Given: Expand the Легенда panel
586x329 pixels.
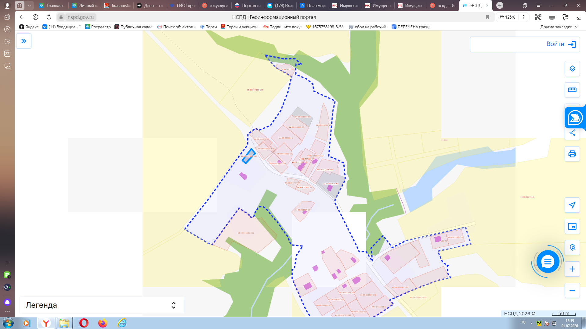Looking at the screenshot, I should click(102, 305).
